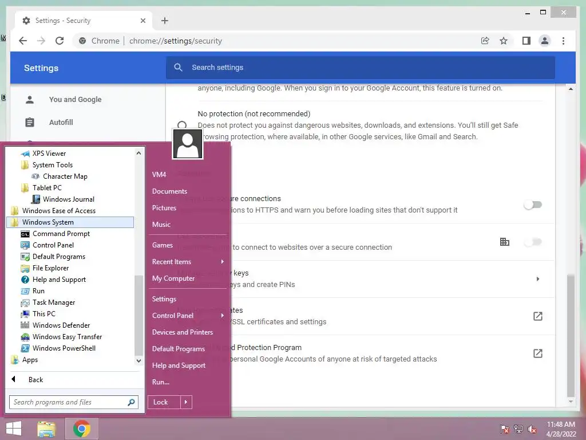
Task: Toggle Always use secure connections switch
Action: pos(533,205)
